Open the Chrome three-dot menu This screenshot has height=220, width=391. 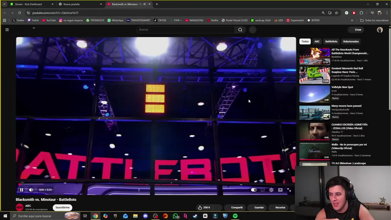click(x=387, y=13)
